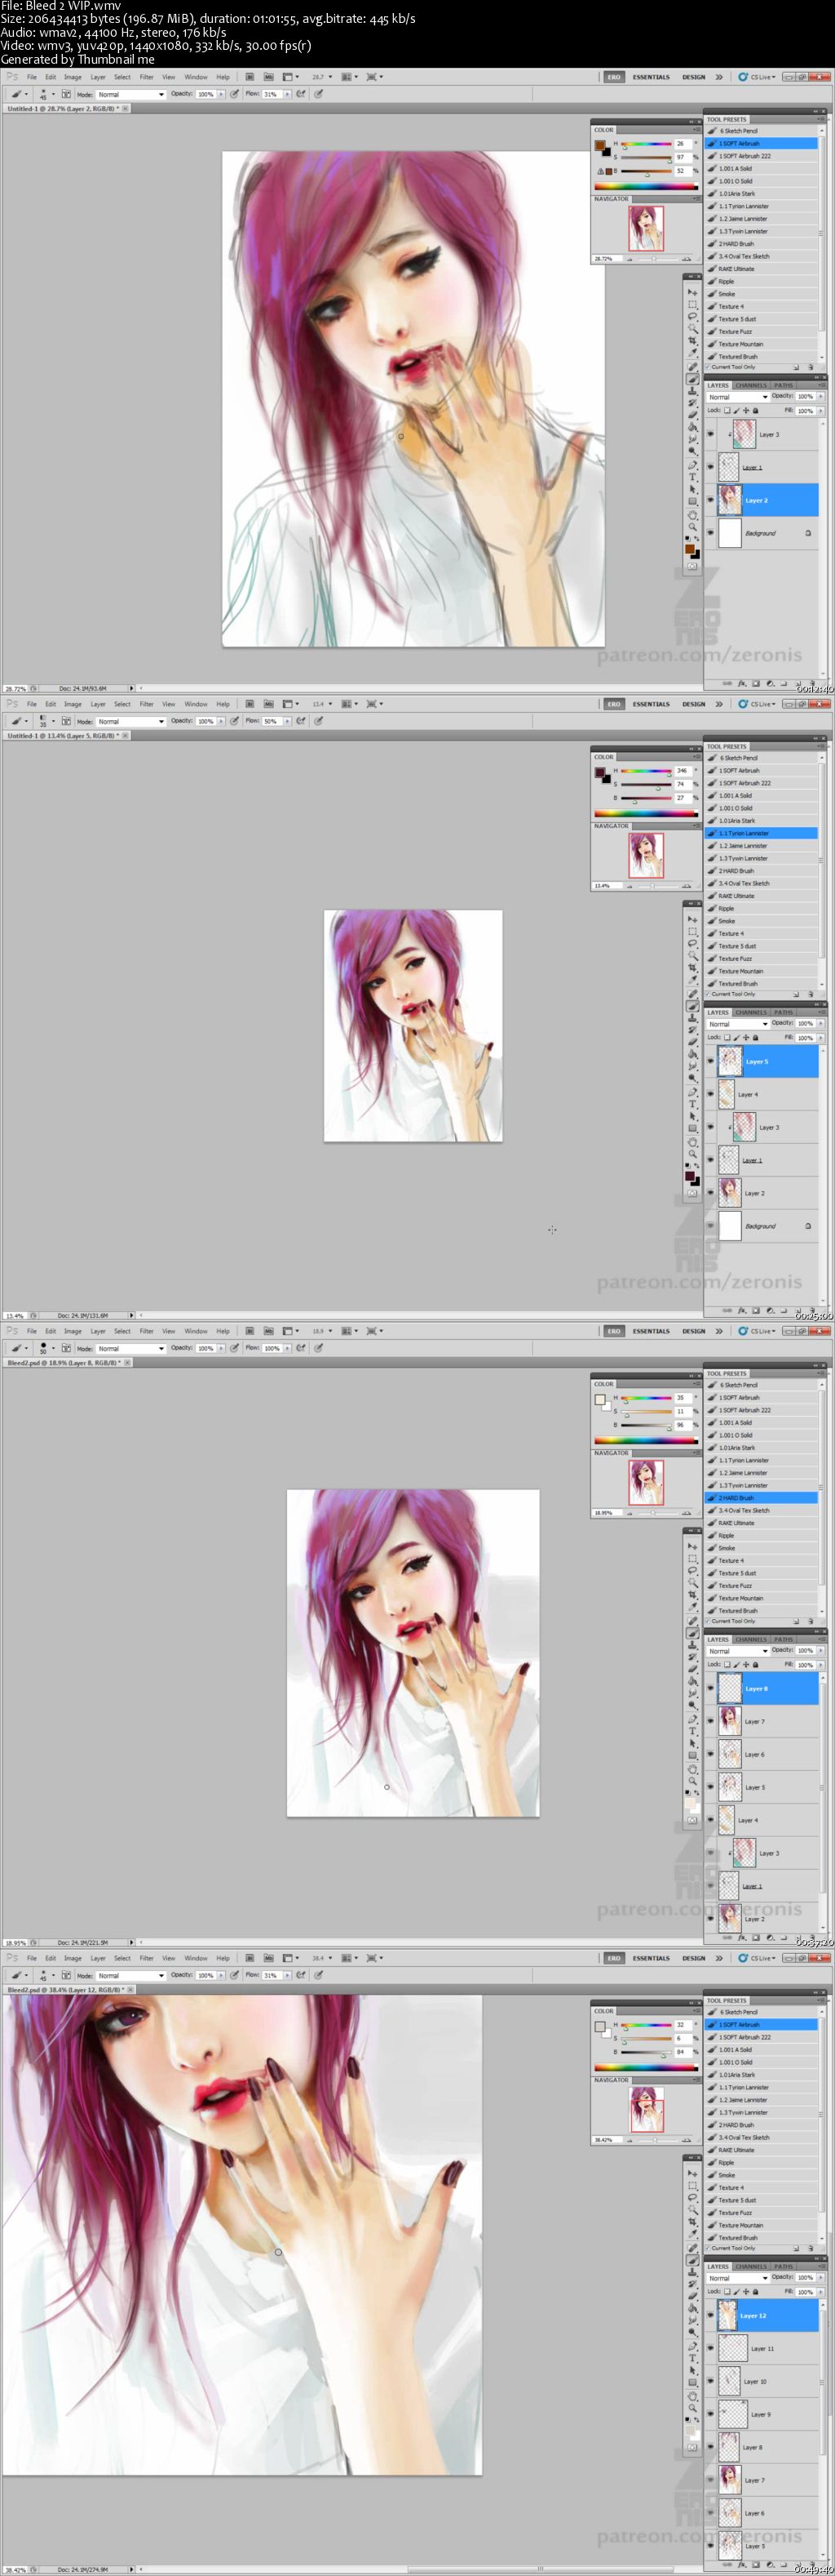Toggle Layer 10 visibility in the 38.4% frame
This screenshot has width=835, height=2576.
coord(710,2381)
